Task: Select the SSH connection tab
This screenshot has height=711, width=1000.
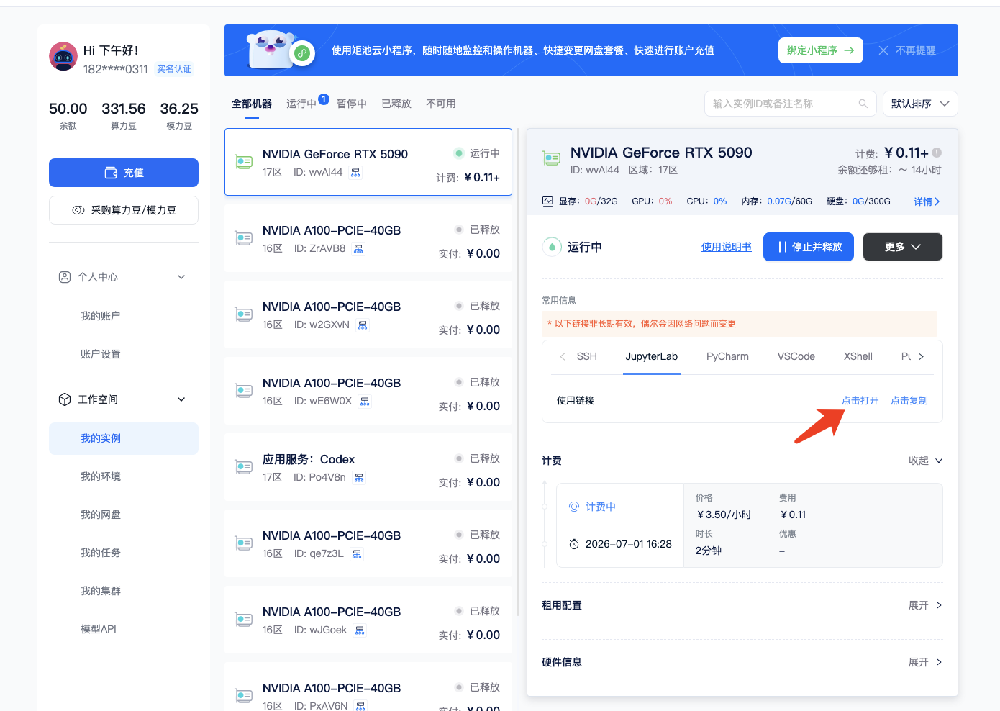Action: click(587, 356)
